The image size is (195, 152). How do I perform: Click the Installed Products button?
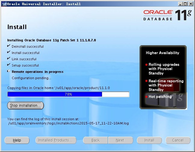(x=55, y=140)
